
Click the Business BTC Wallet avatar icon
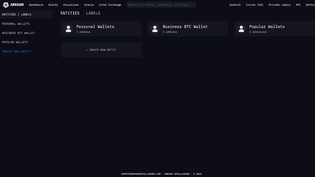click(x=155, y=29)
